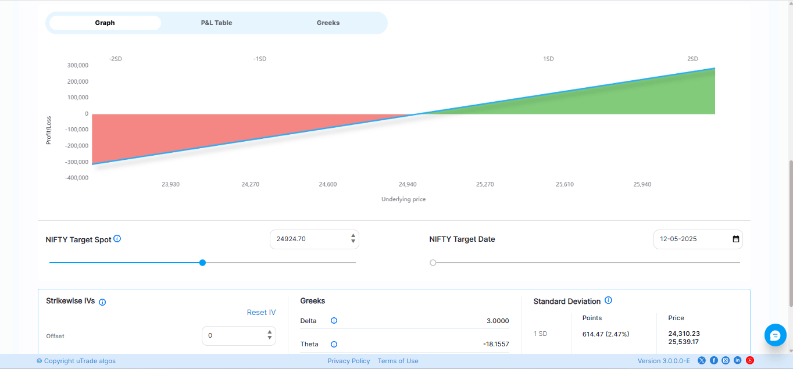Click the upper SD price 25,539.17

[684, 342]
